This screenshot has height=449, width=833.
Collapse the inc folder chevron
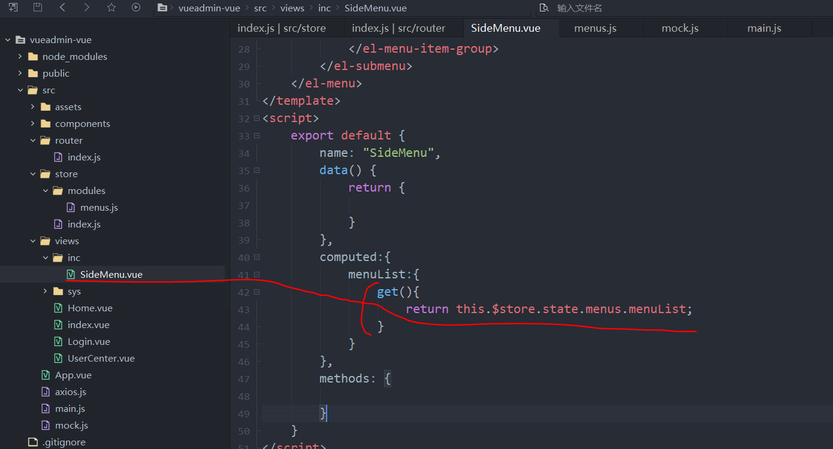tap(46, 258)
